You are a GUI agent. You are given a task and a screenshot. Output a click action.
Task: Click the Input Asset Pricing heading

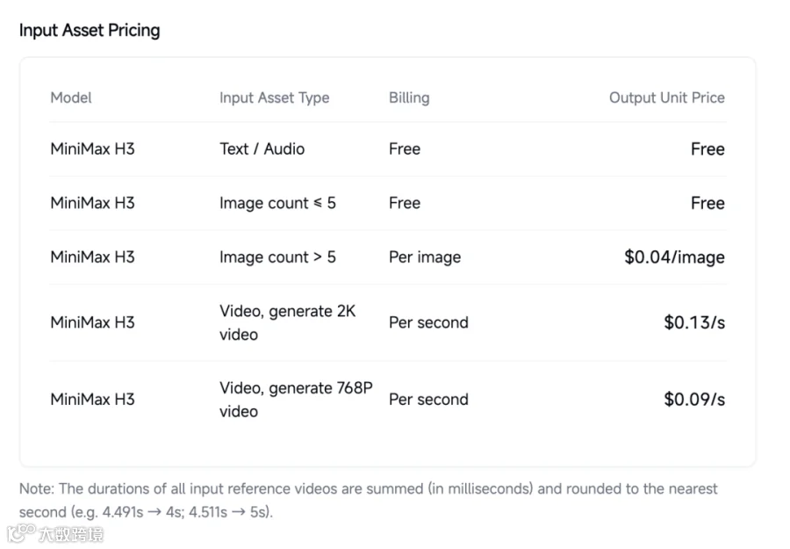pyautogui.click(x=90, y=30)
